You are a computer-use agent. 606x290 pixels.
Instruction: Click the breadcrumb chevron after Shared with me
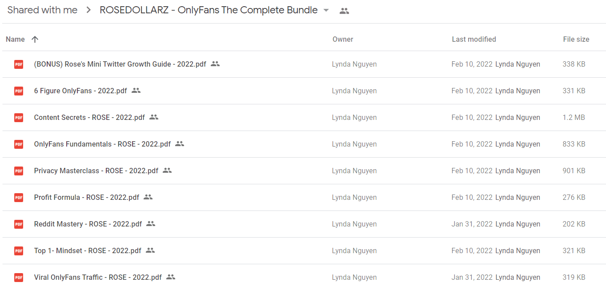tap(89, 10)
